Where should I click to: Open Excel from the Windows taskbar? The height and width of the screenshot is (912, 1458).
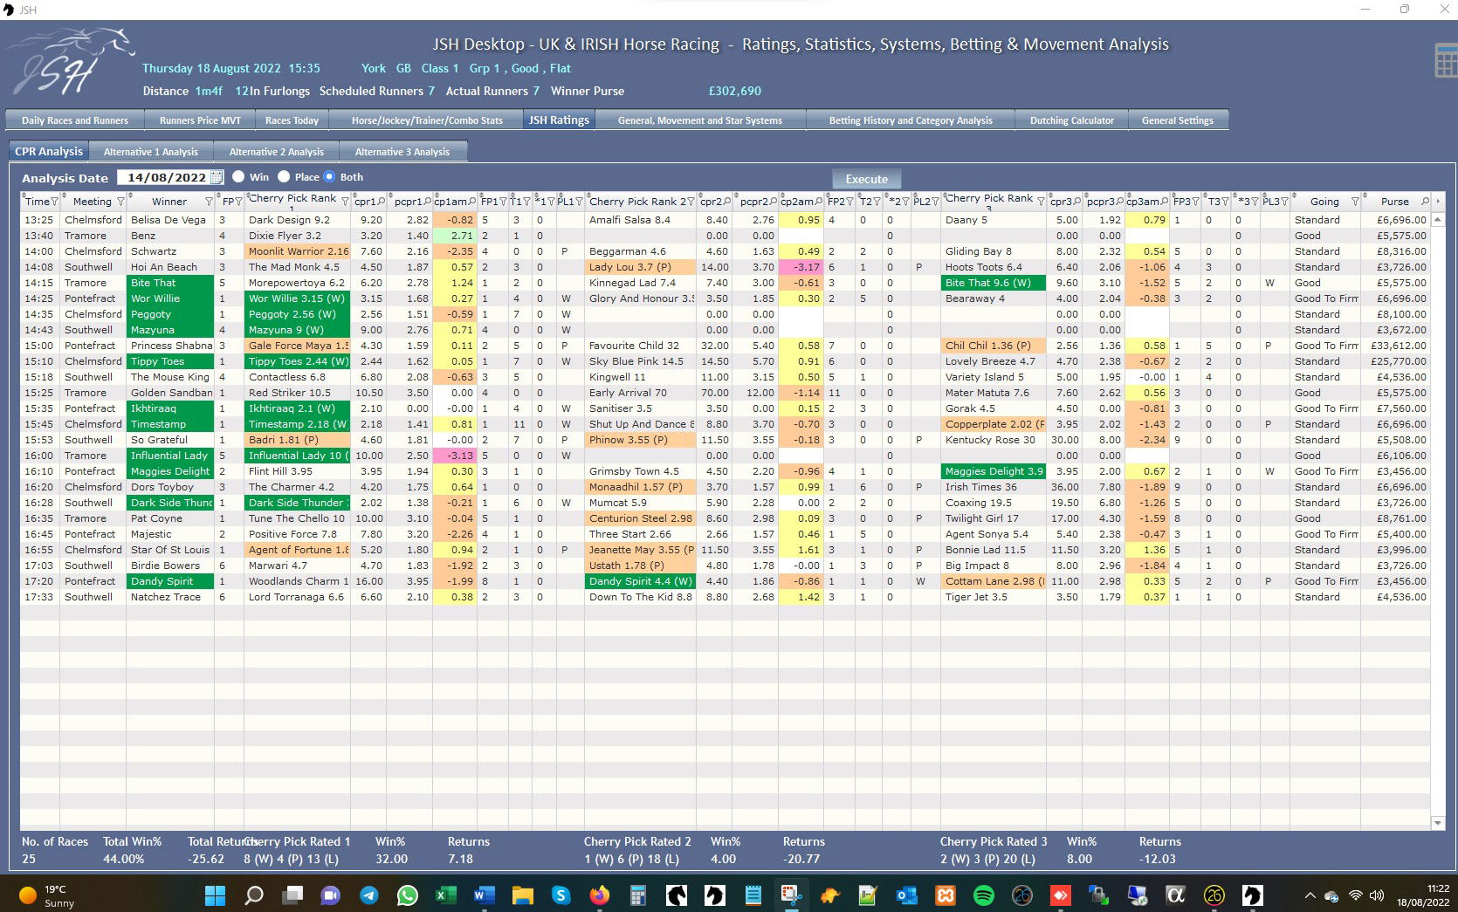[446, 895]
